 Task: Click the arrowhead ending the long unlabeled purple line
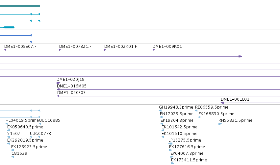click(241, 56)
